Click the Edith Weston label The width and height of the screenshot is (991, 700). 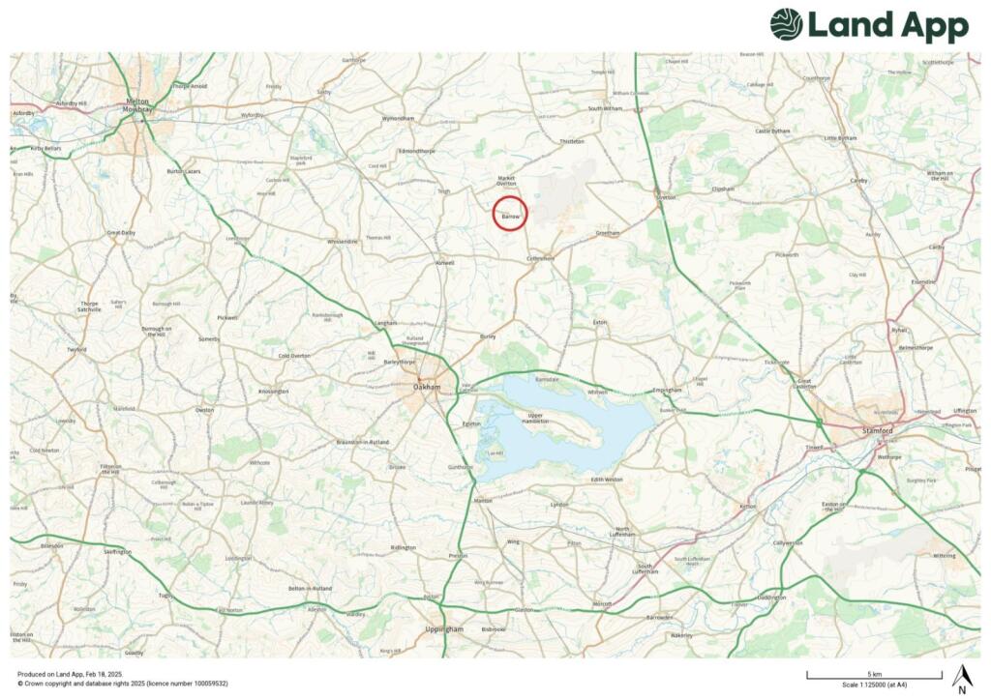pos(607,480)
